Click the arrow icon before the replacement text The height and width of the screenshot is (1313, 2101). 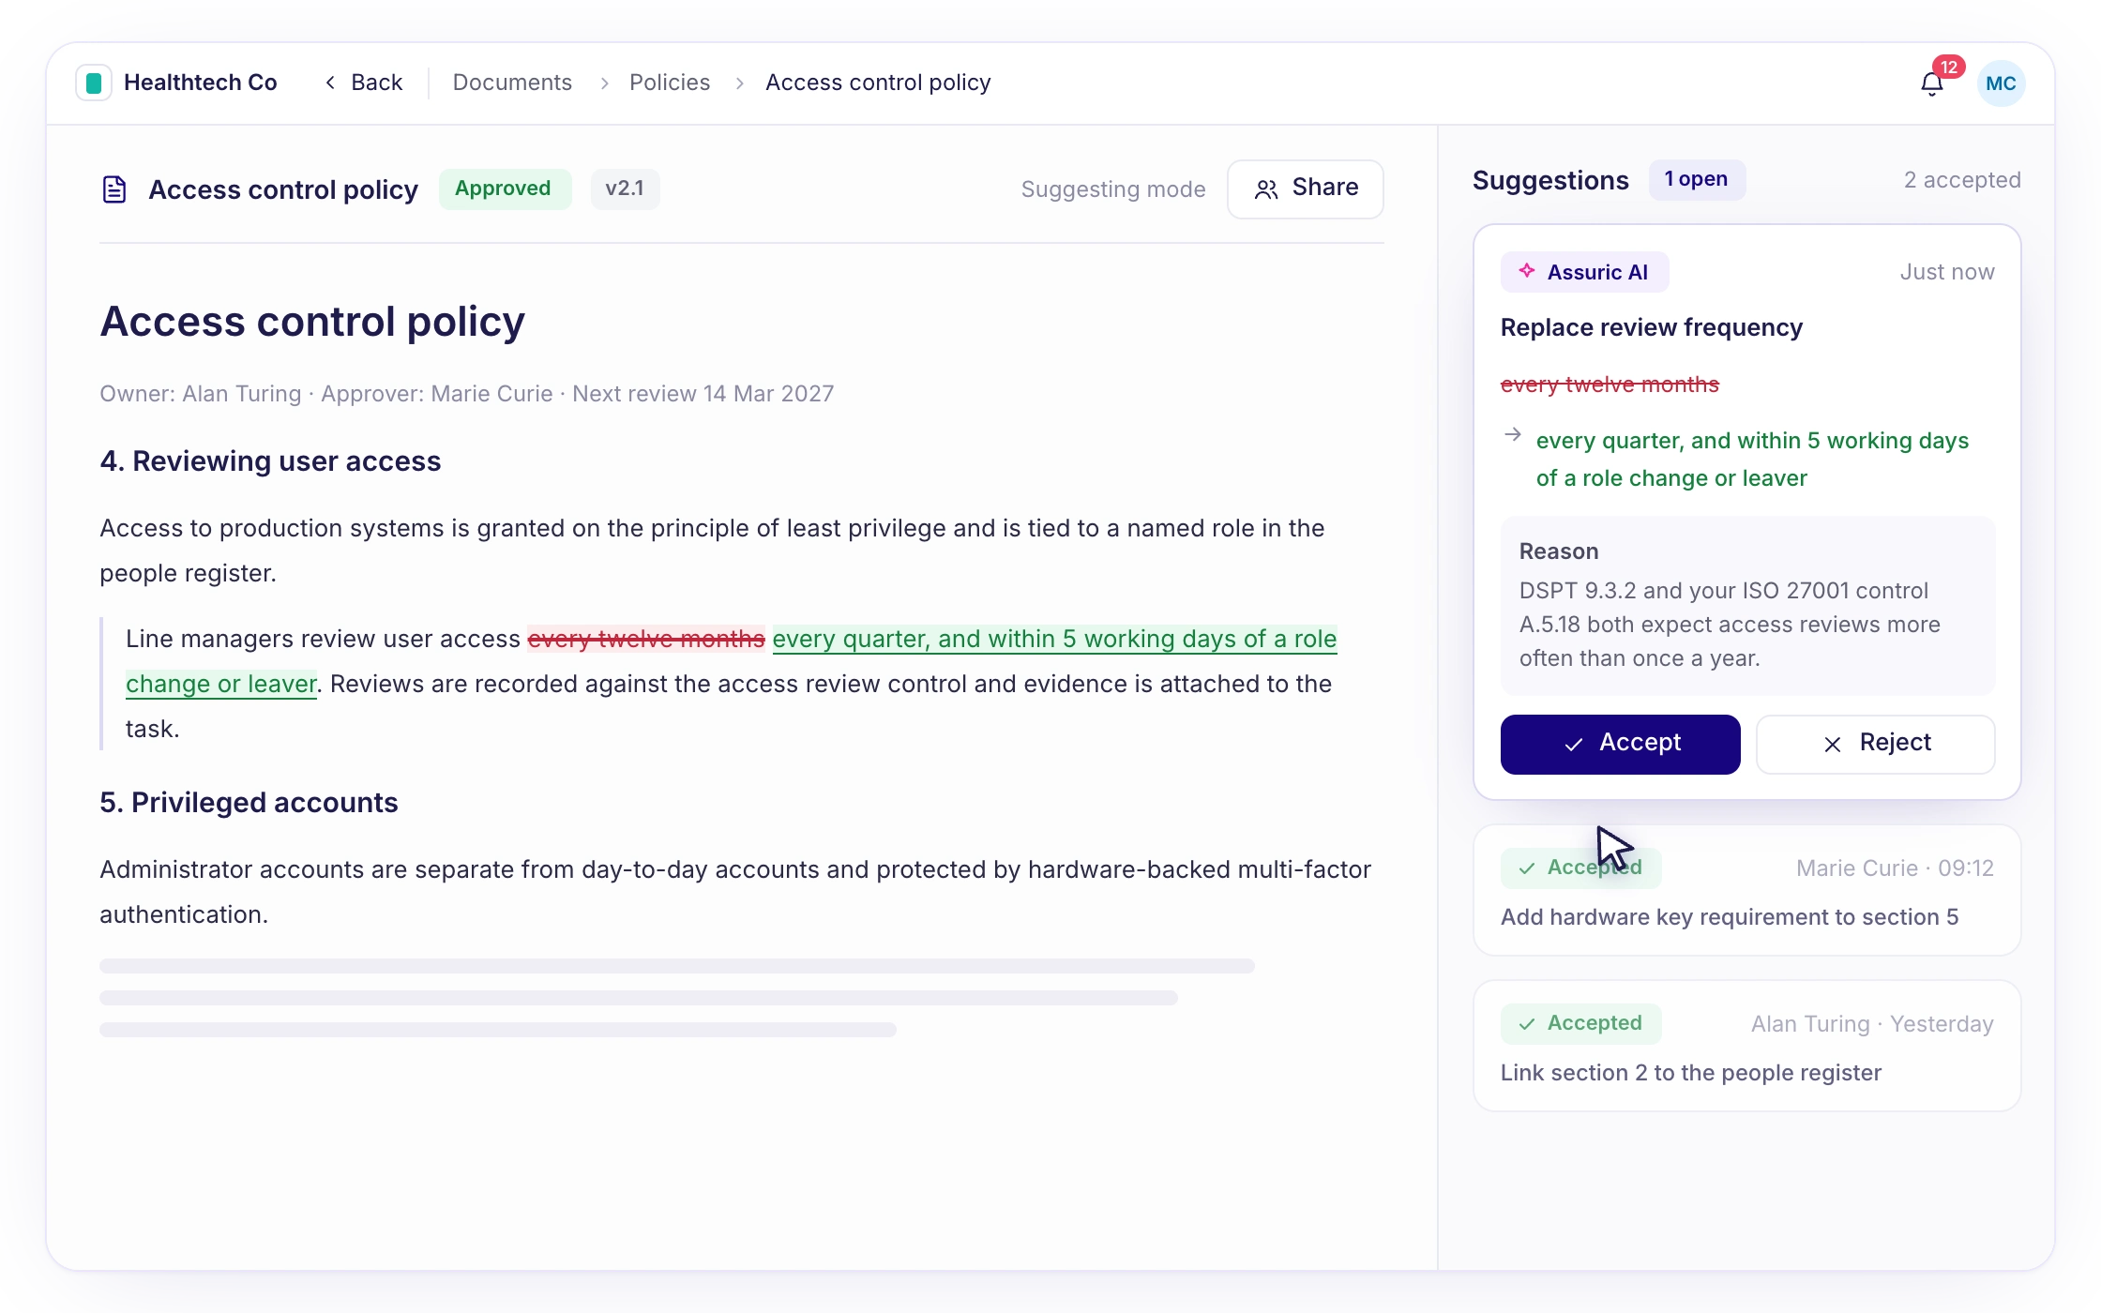pos(1512,435)
